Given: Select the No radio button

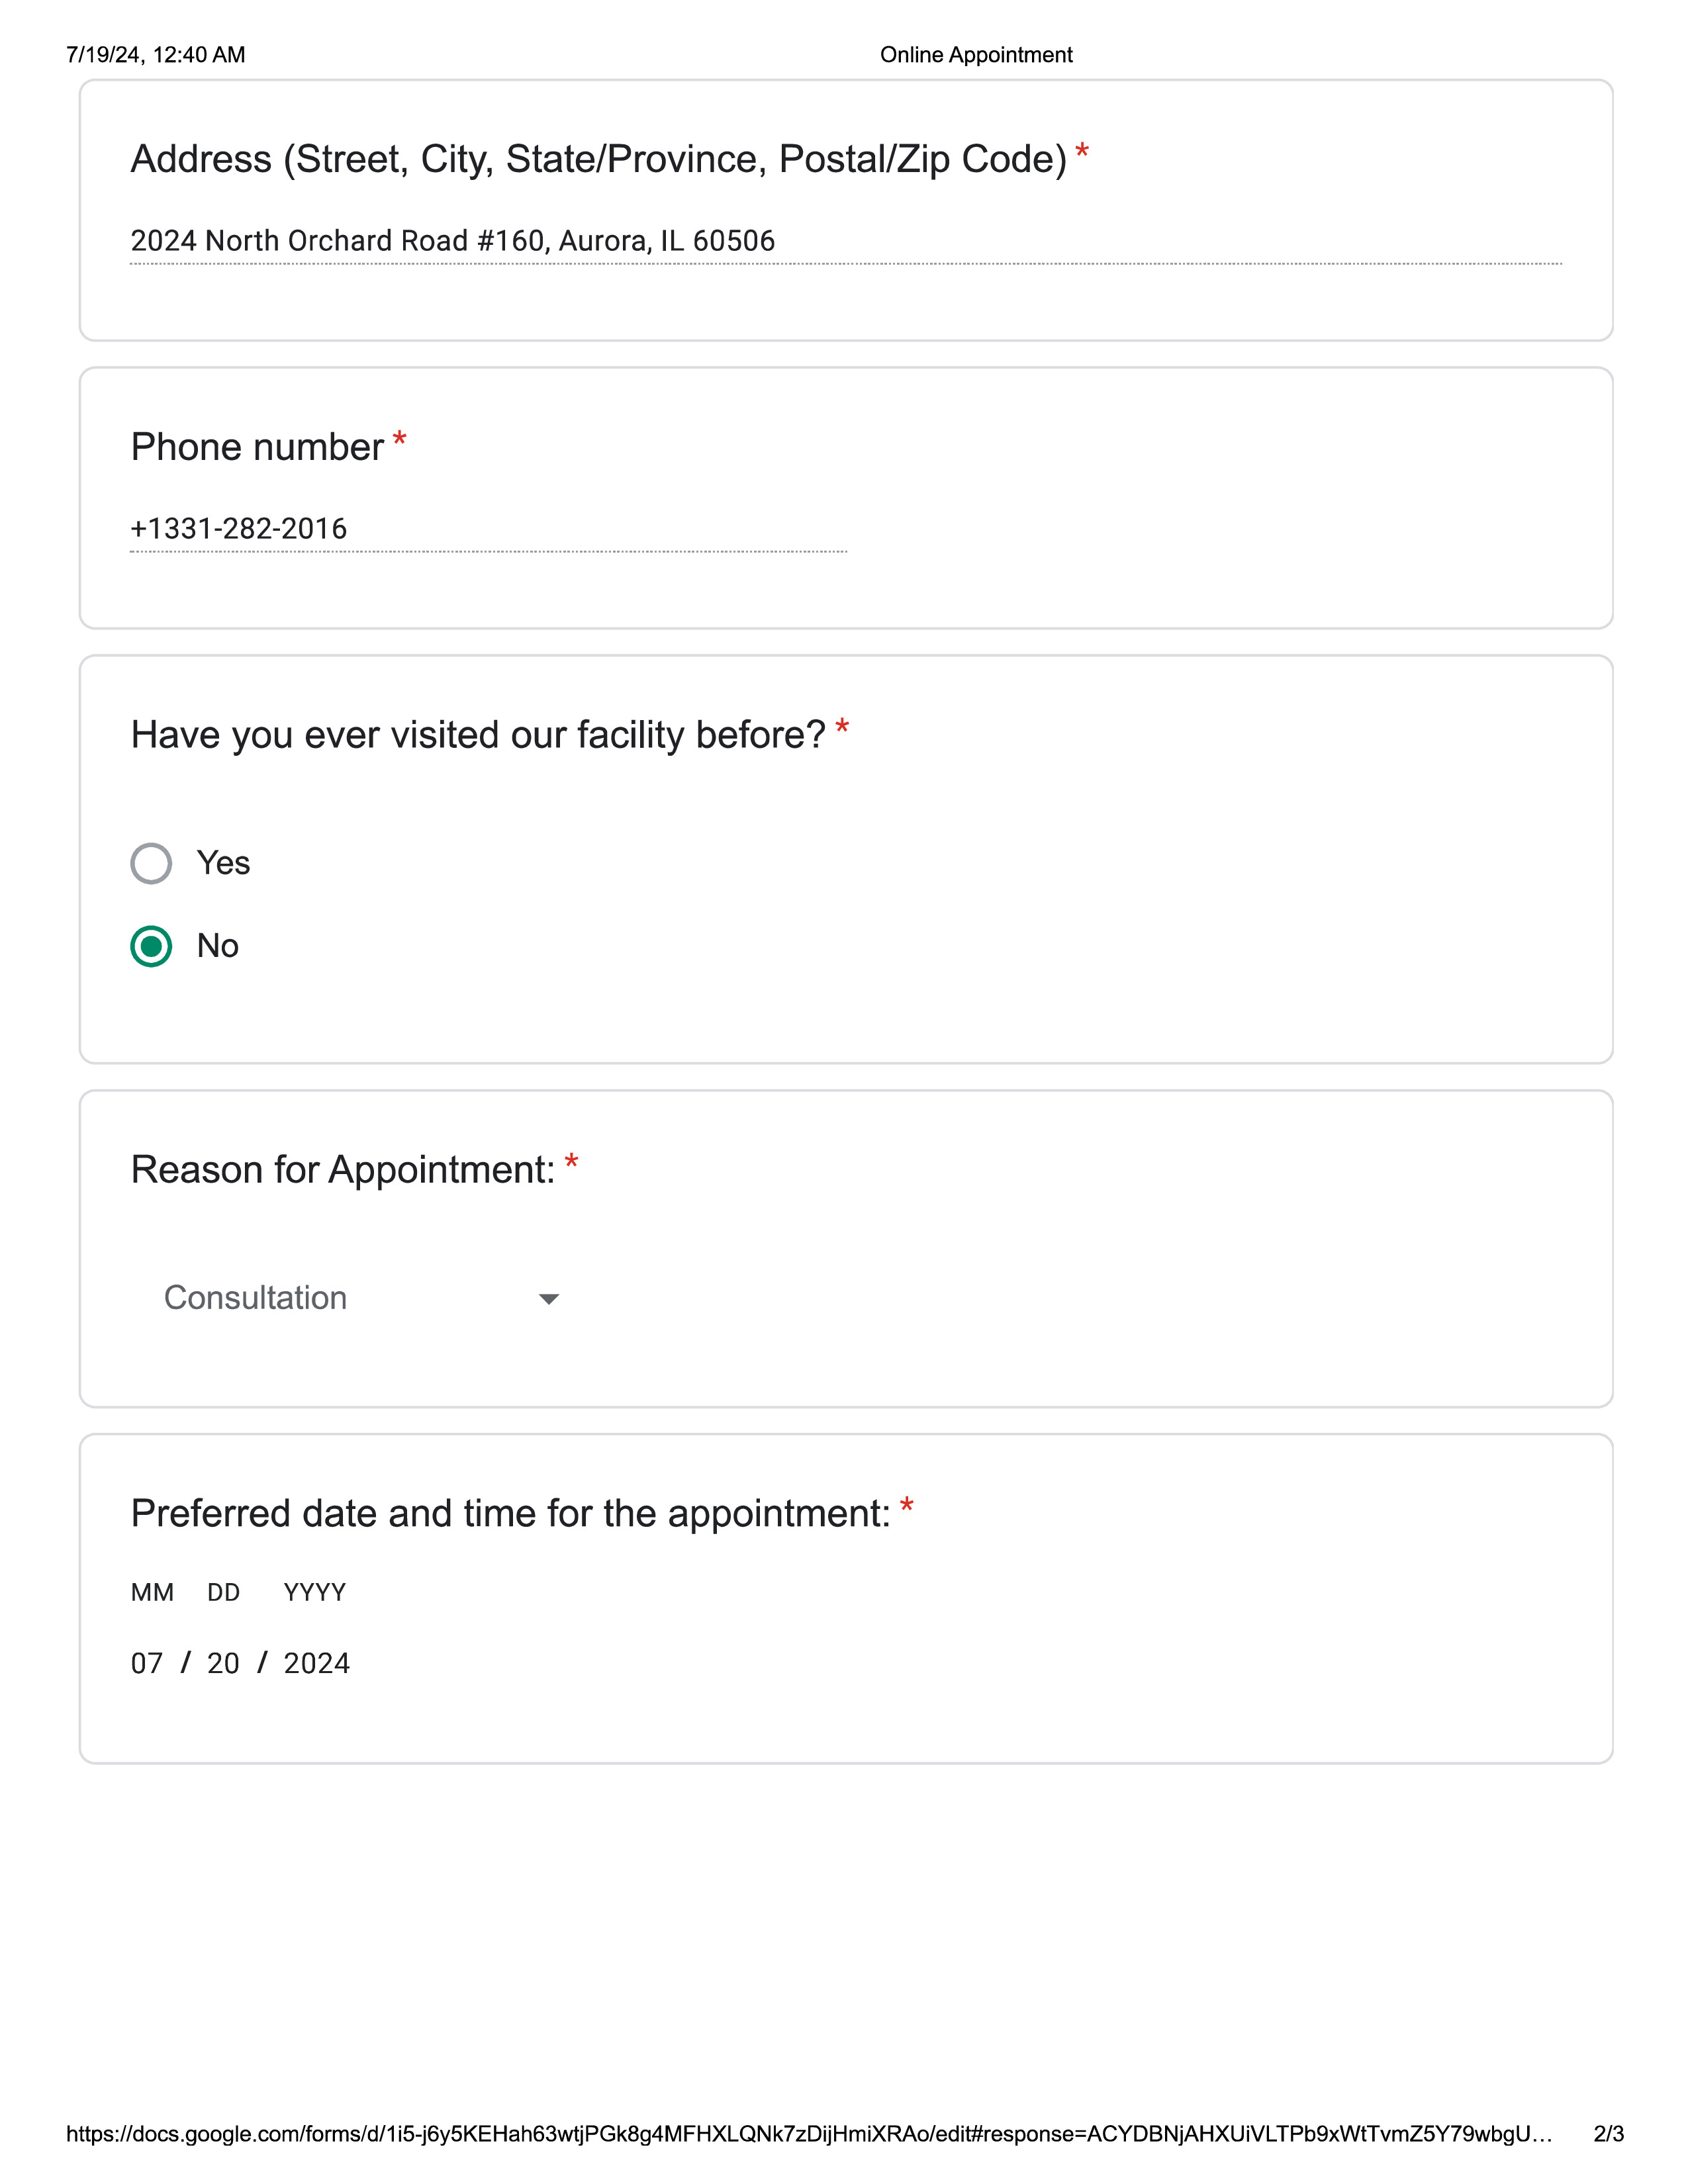Looking at the screenshot, I should [x=151, y=946].
